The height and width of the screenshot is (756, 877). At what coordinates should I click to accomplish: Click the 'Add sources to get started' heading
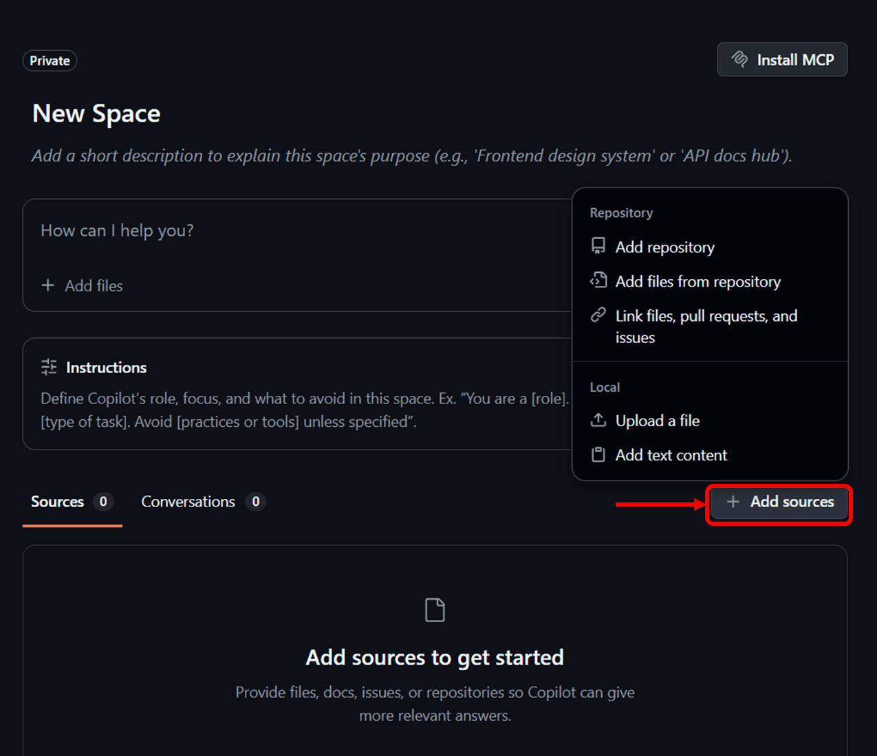435,658
